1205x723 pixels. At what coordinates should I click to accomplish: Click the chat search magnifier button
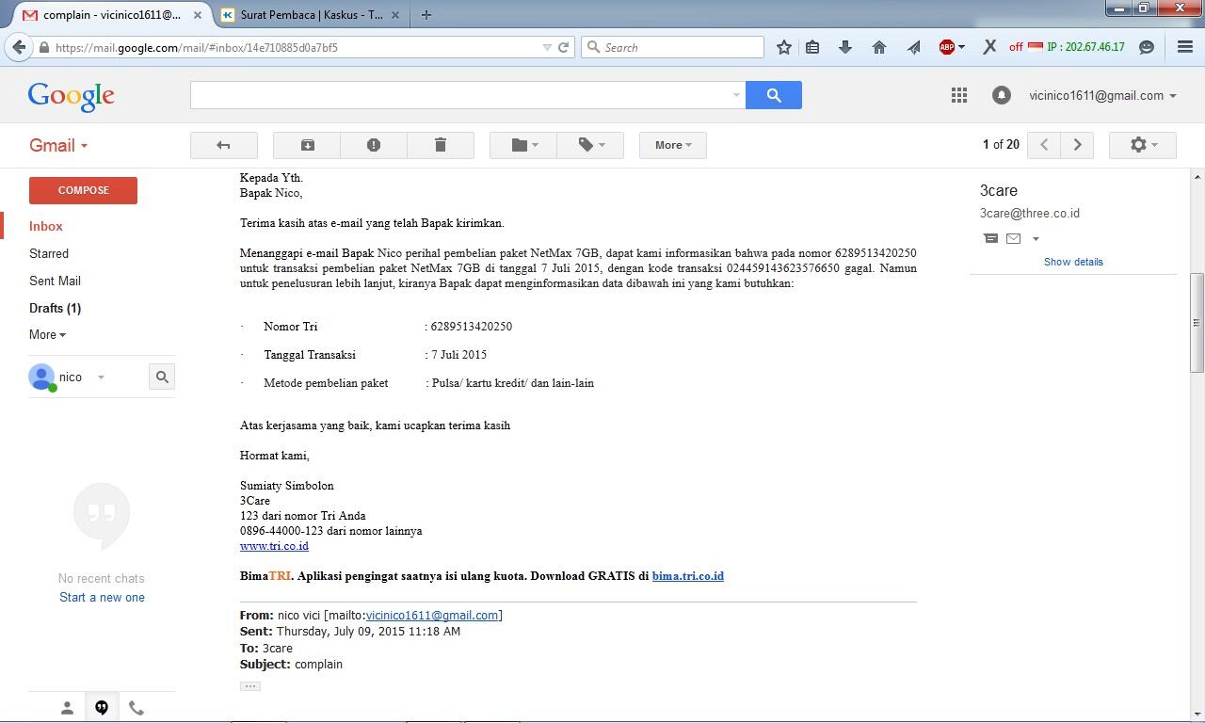pos(162,377)
